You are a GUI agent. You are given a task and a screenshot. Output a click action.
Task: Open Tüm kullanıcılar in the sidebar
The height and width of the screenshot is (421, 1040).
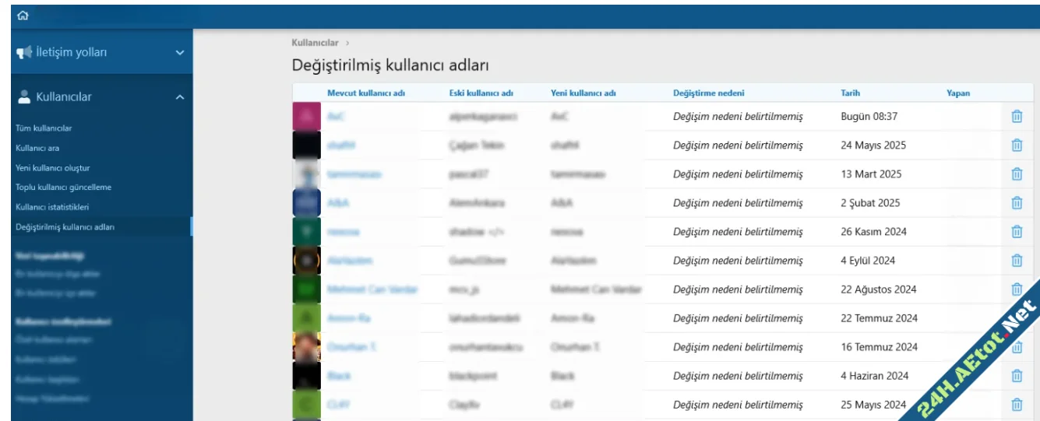point(44,128)
